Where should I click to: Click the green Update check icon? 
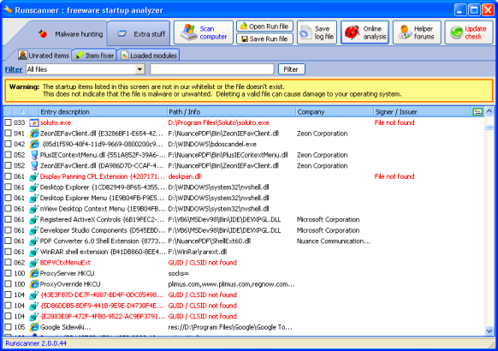coord(456,33)
